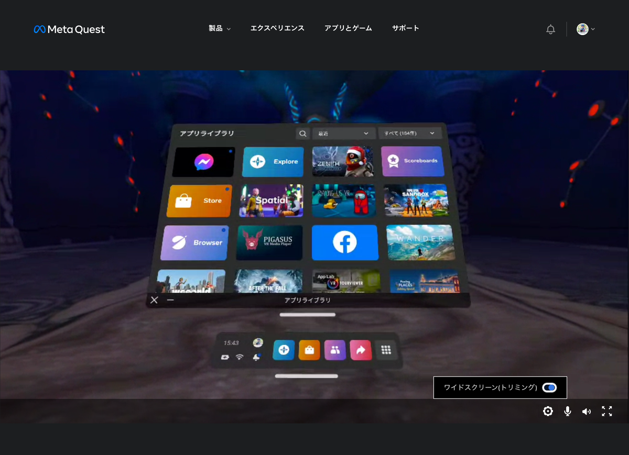Click the search icon in the app library
Viewport: 629px width, 455px height.
303,134
